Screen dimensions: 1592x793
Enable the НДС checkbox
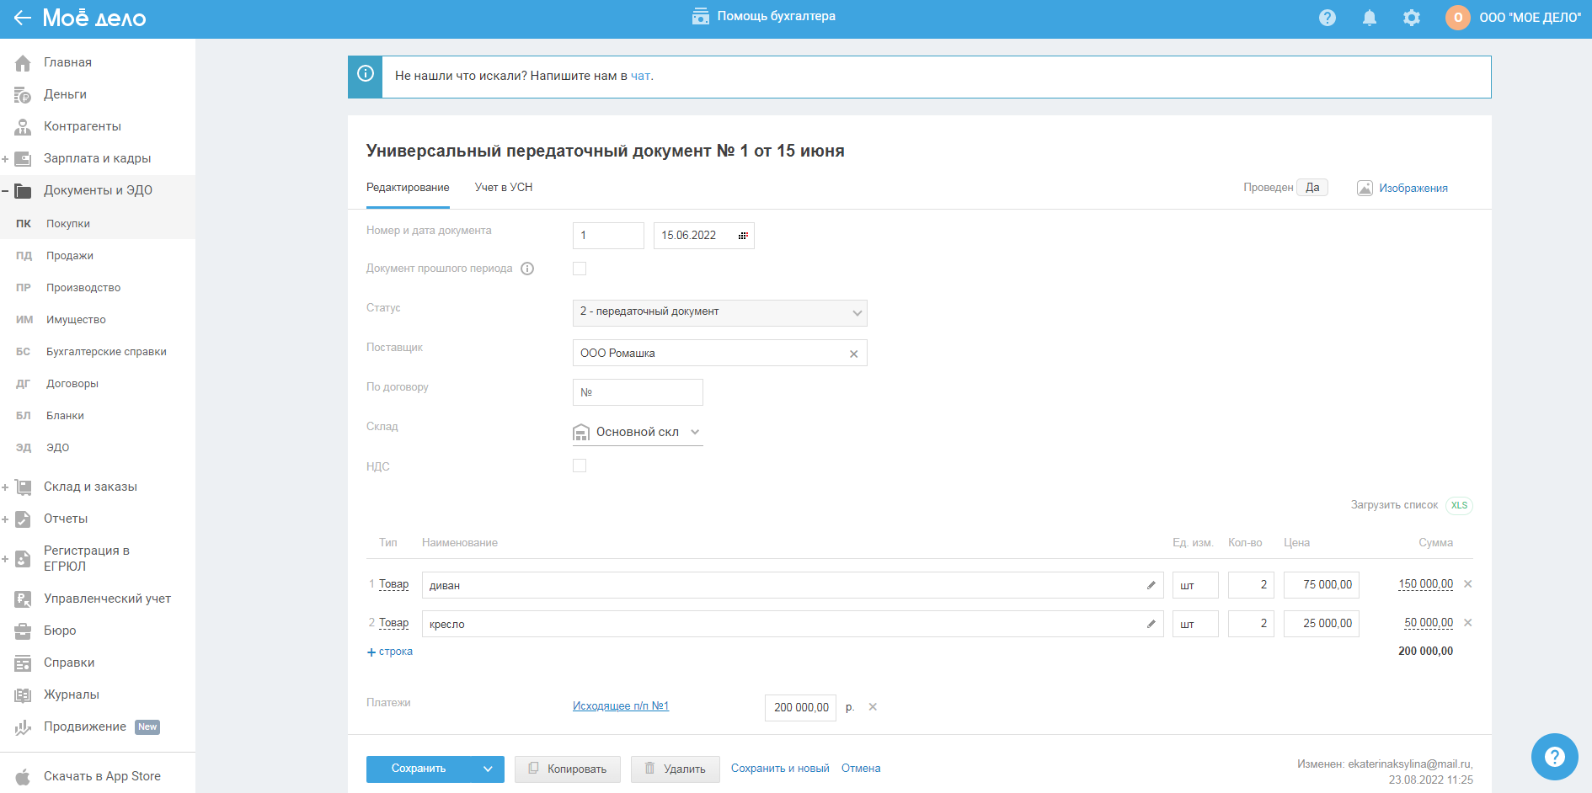580,466
